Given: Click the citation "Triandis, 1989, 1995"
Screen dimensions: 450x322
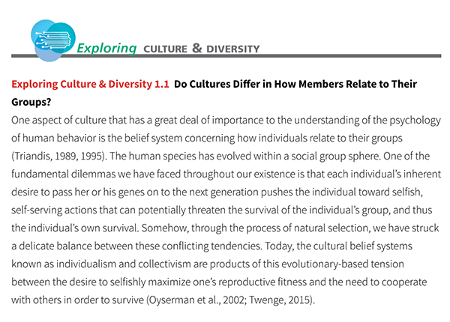Looking at the screenshot, I should pyautogui.click(x=58, y=156).
